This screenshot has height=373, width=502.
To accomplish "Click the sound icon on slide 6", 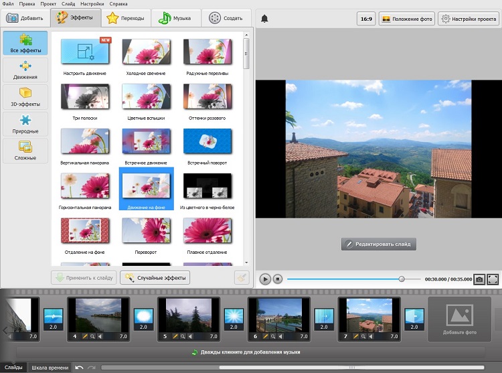I will click(x=282, y=336).
